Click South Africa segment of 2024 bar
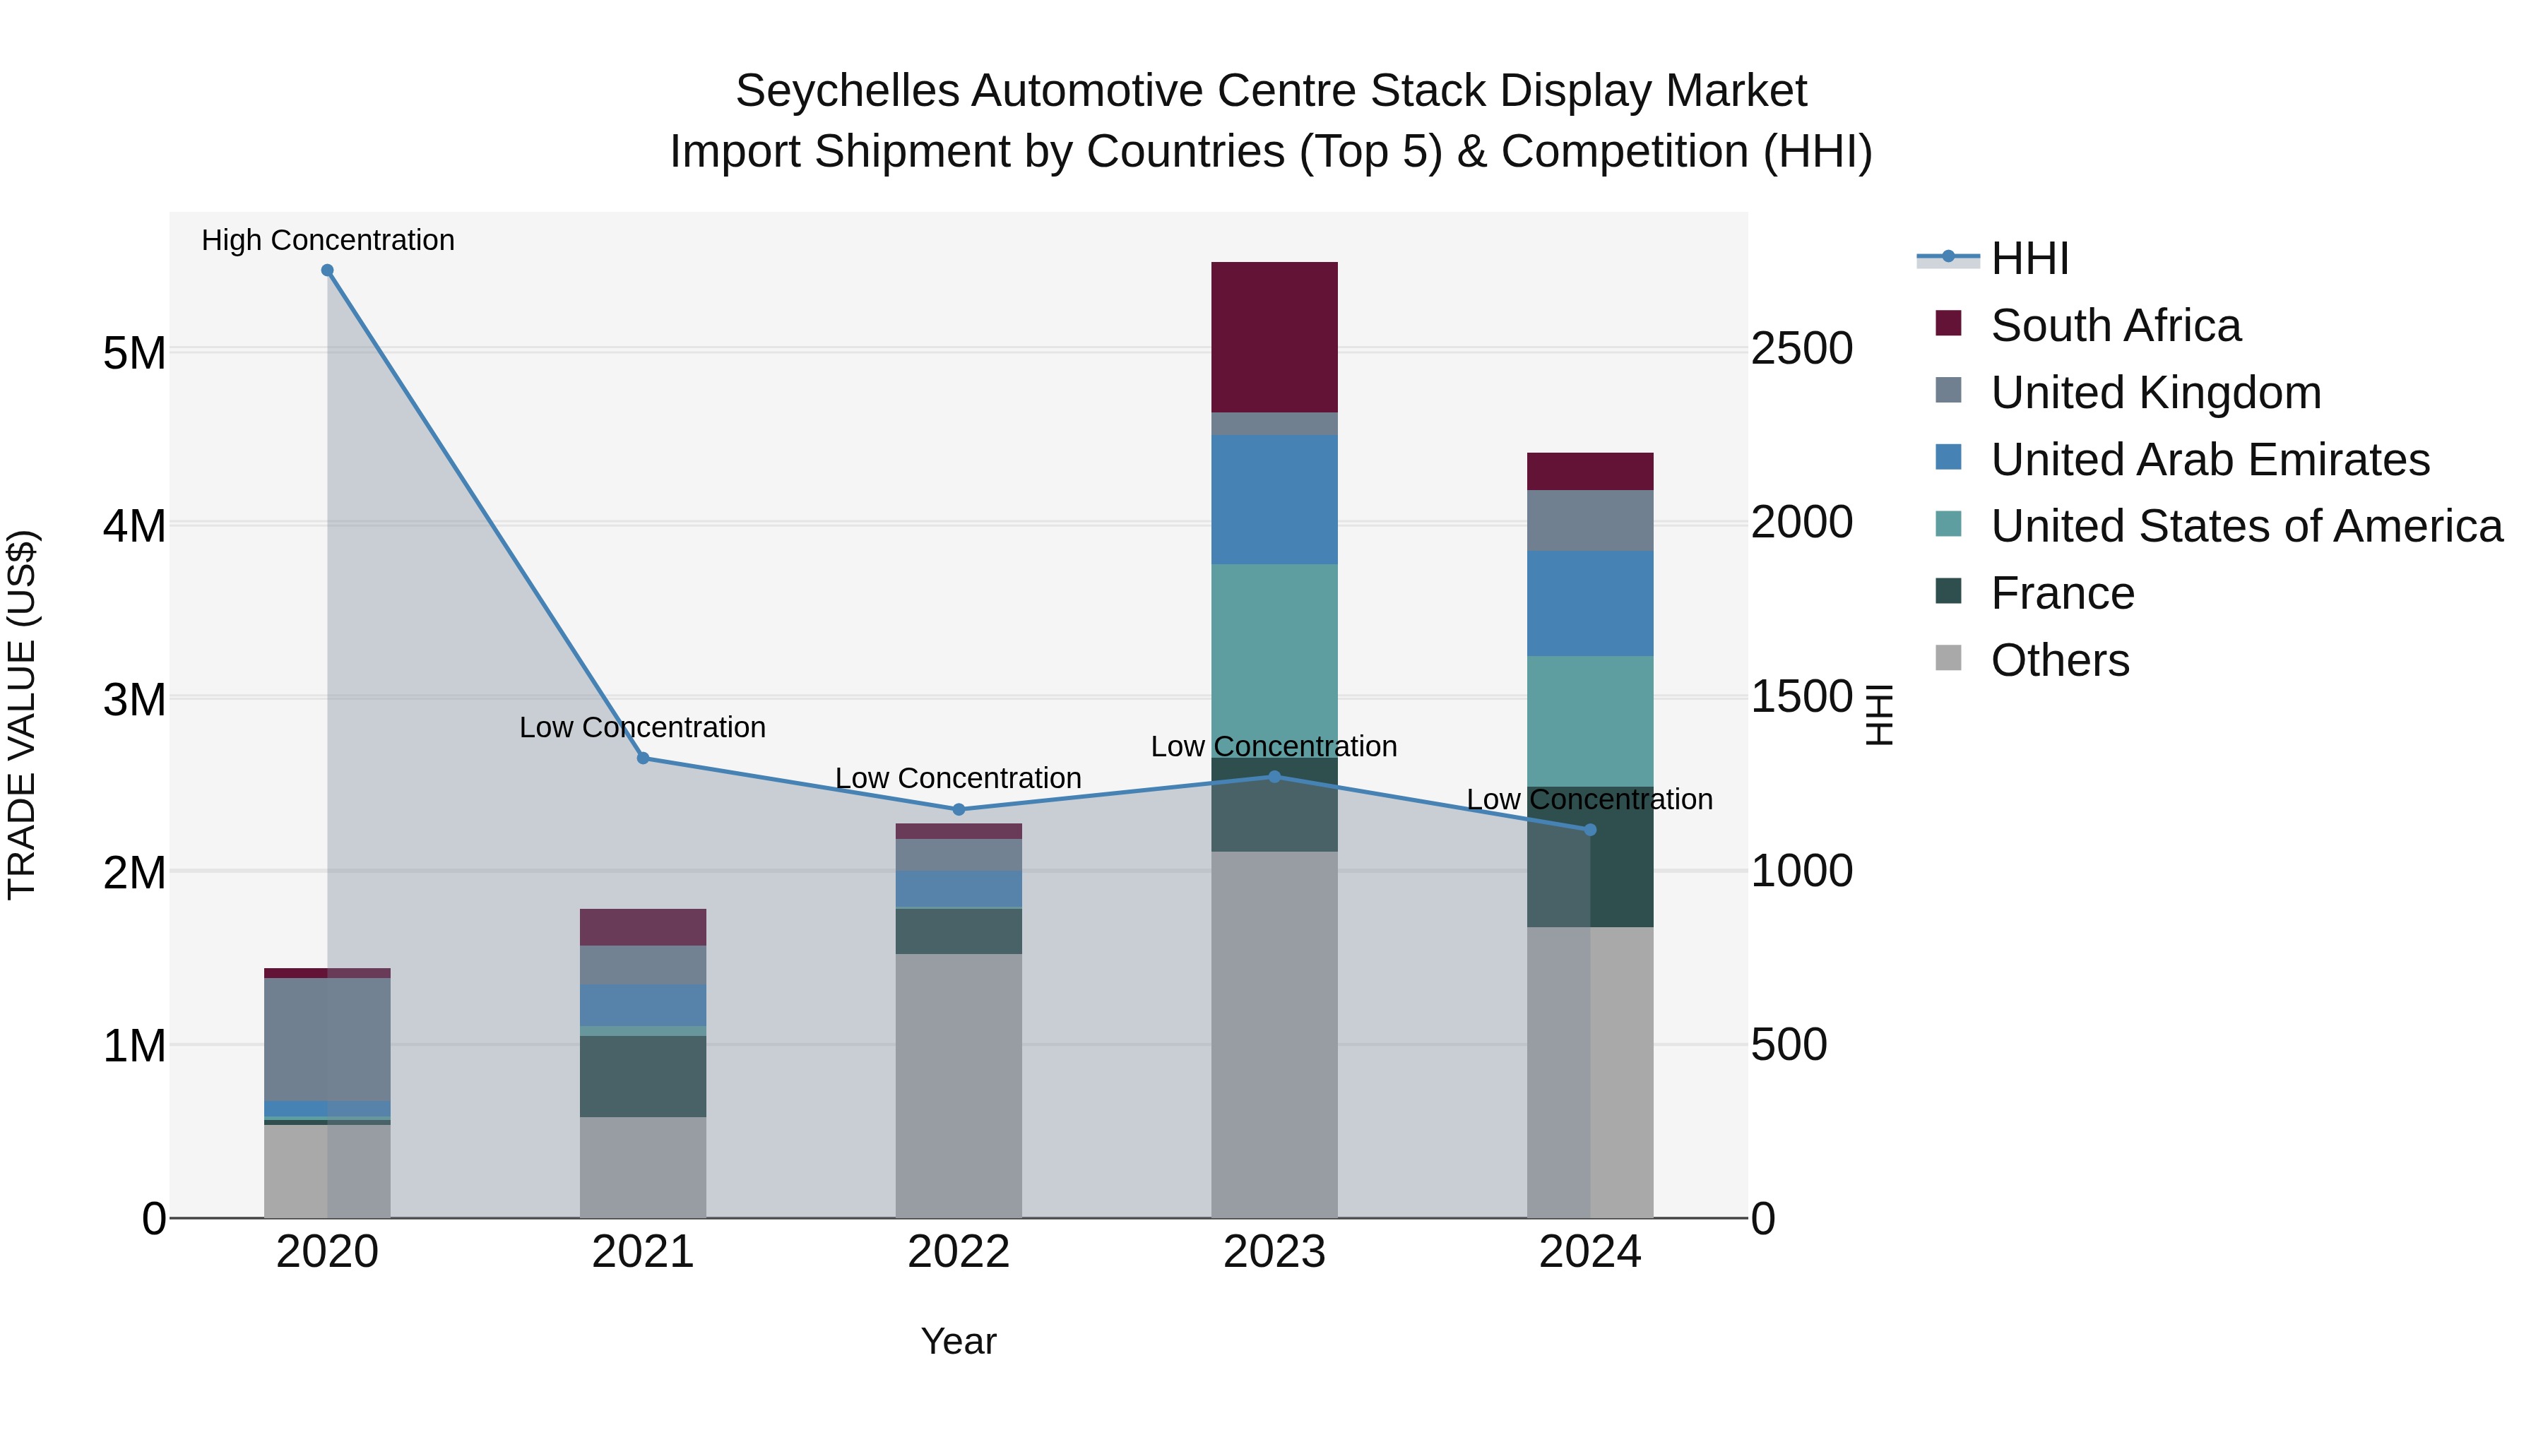The width and height of the screenshot is (2543, 1430). point(1589,472)
